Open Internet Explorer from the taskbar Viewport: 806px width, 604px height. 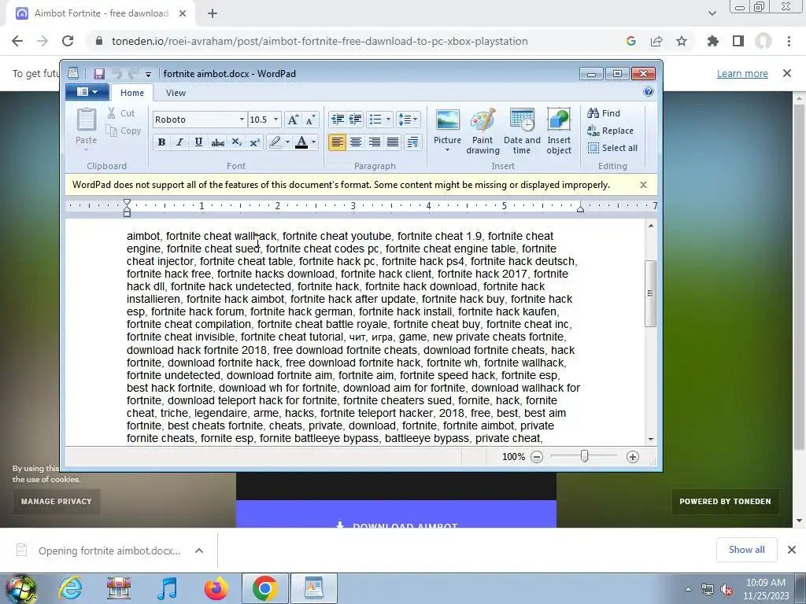pyautogui.click(x=70, y=588)
